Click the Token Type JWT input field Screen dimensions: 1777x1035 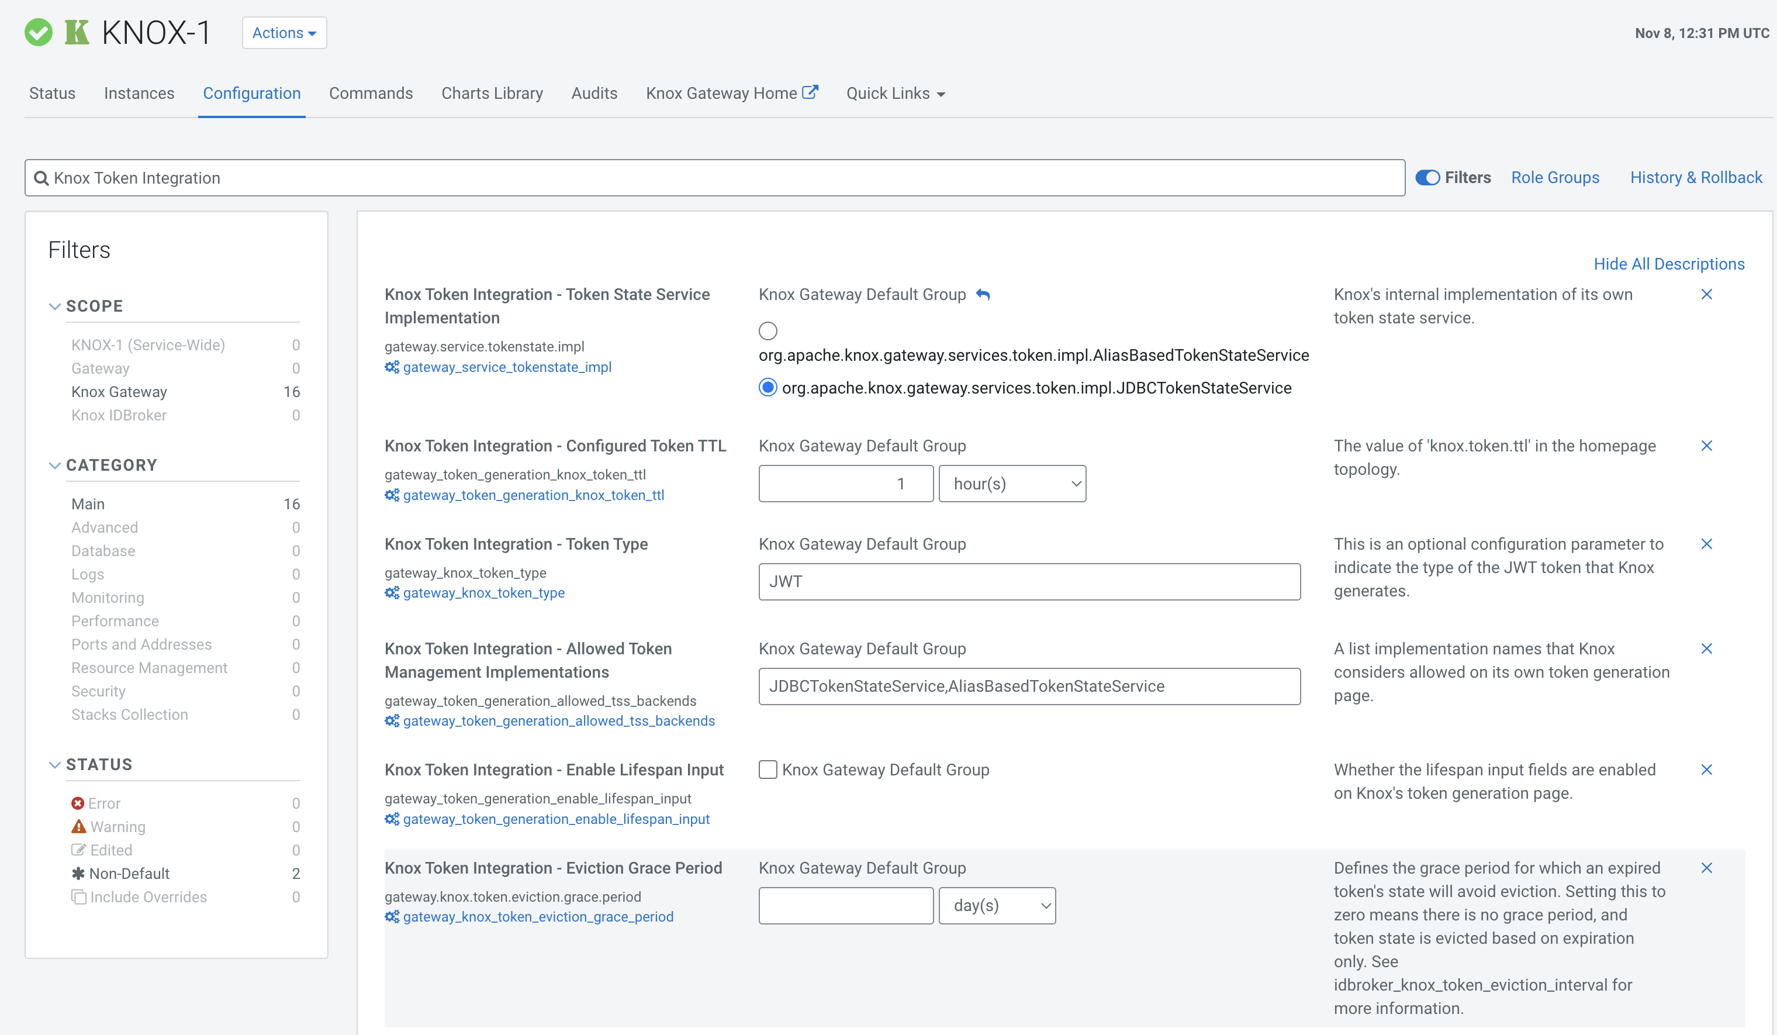point(1029,582)
